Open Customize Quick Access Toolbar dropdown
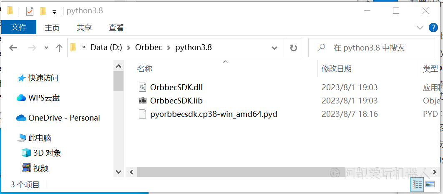This screenshot has width=443, height=194. click(x=55, y=12)
